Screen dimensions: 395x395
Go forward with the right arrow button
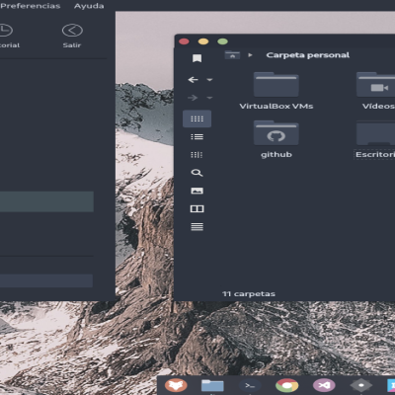(193, 98)
